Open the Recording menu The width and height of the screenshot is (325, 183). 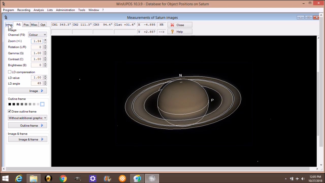24,10
